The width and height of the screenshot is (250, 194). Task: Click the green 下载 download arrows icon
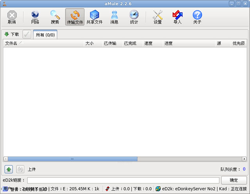pyautogui.click(x=7, y=34)
